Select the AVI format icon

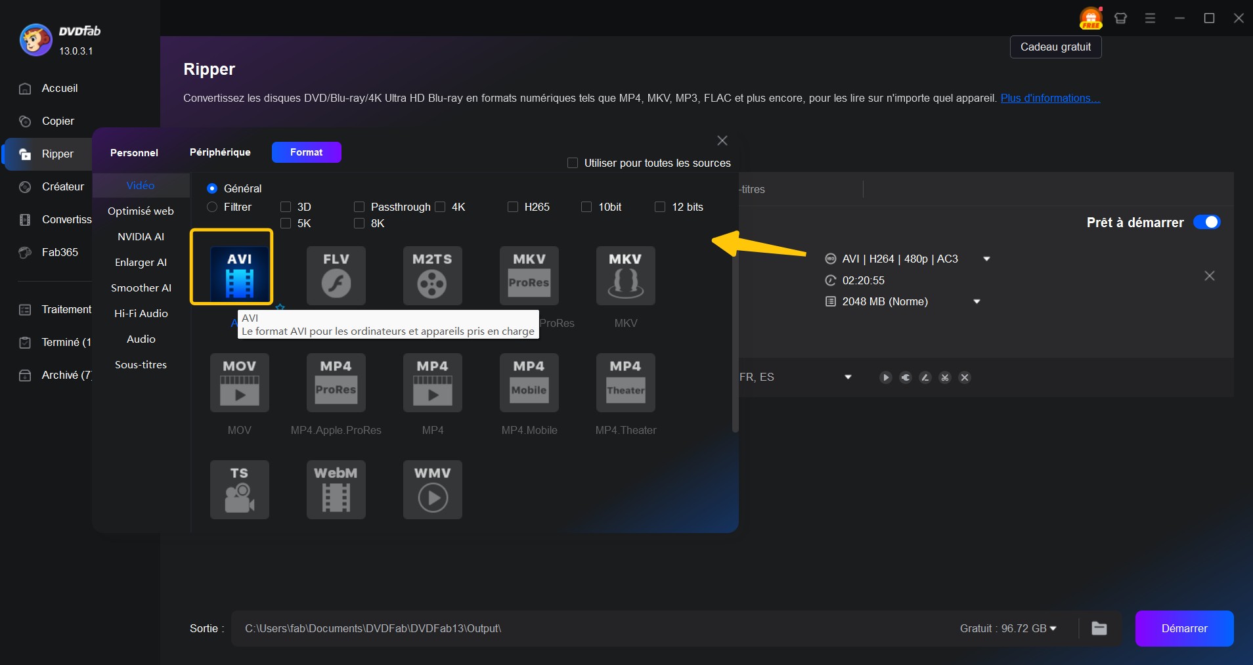point(239,275)
